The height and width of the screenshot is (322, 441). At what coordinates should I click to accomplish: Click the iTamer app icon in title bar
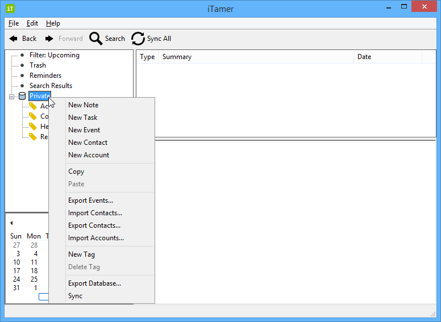pos(10,8)
